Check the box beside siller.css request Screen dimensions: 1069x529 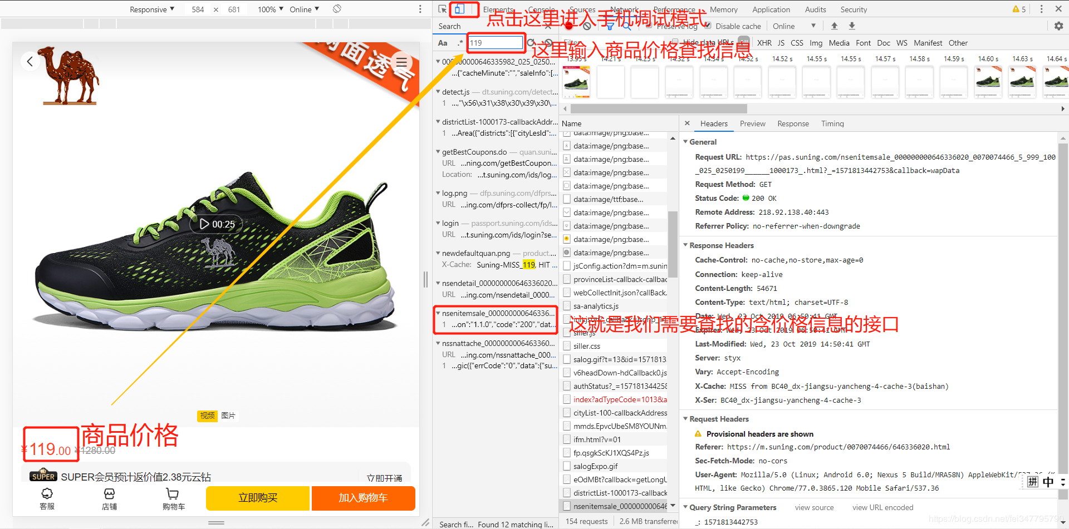pyautogui.click(x=567, y=346)
